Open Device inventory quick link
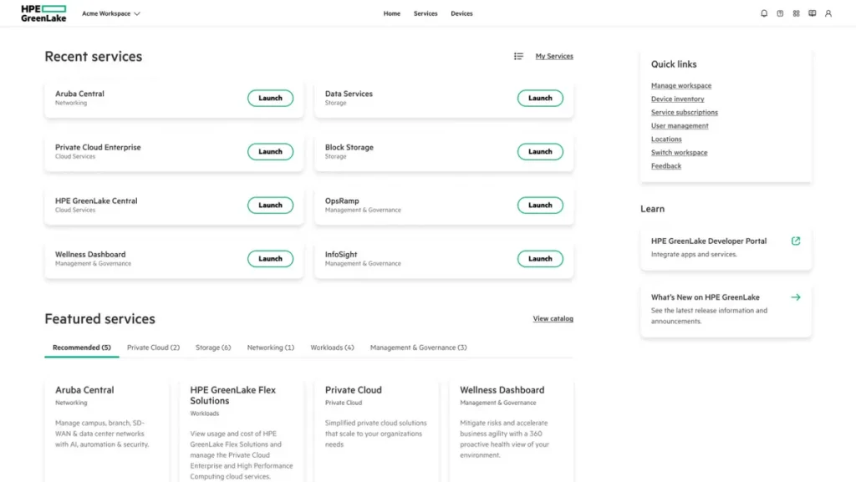856x482 pixels. point(677,99)
